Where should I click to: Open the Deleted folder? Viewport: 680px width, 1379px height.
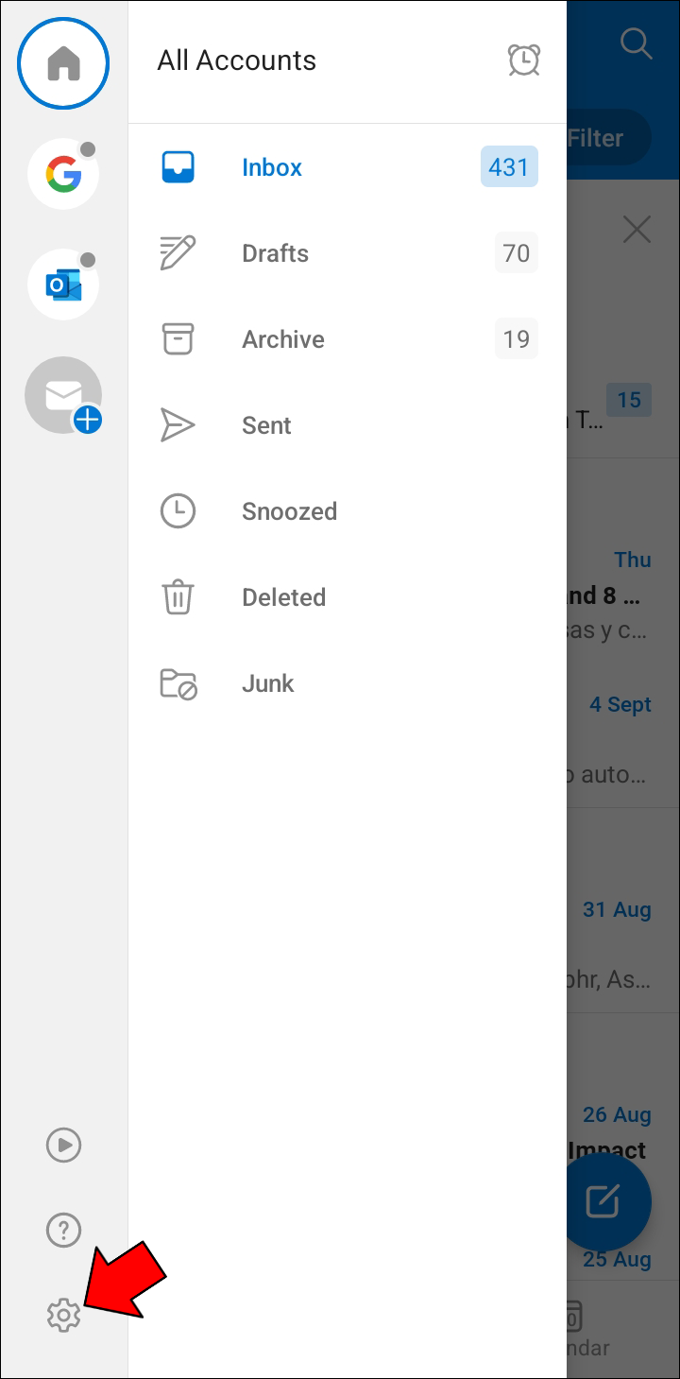[x=283, y=597]
